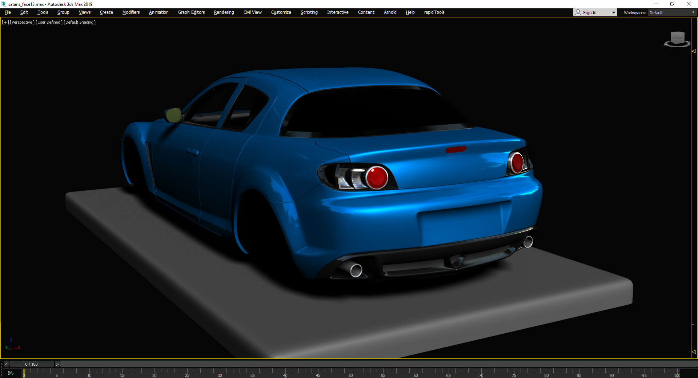
Task: Open the Civil View menu
Action: click(x=253, y=12)
